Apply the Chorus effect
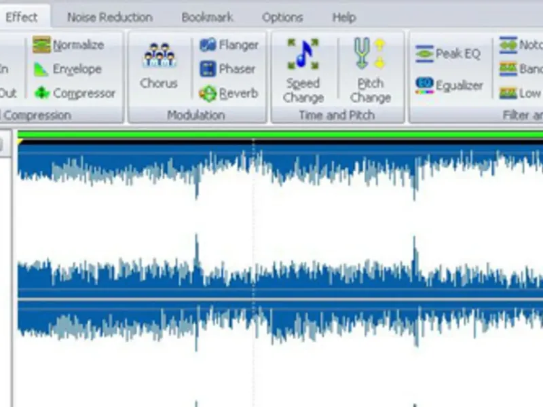This screenshot has width=543, height=407. pos(159,66)
